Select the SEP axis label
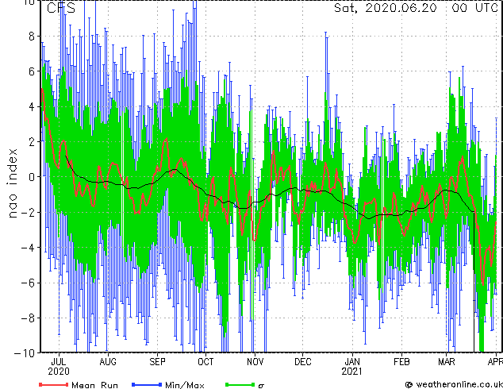 157,362
